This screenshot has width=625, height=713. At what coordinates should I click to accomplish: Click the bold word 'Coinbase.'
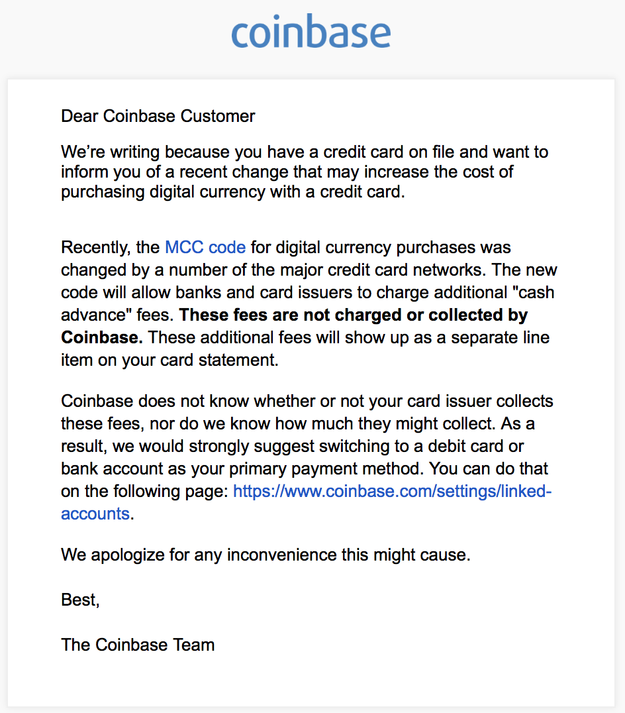coord(102,337)
